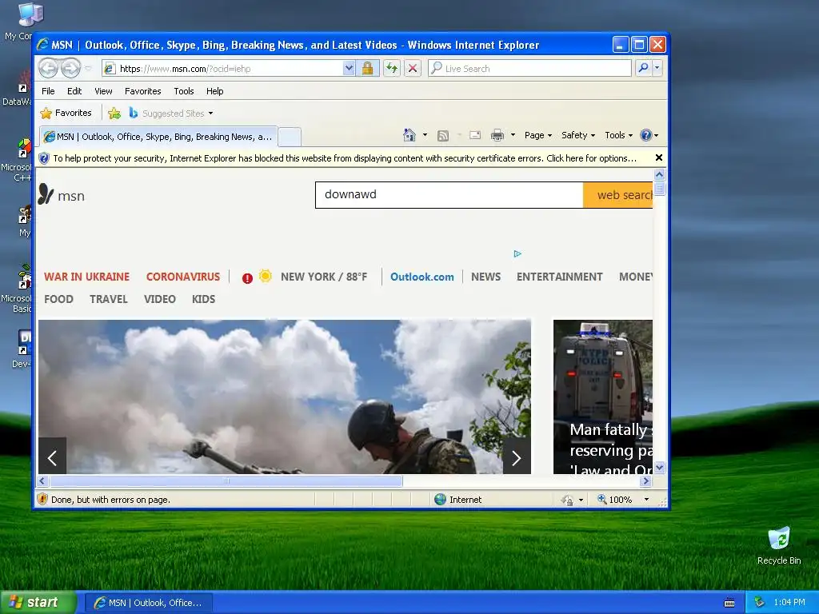Click the Print icon
Viewport: 819px width, 614px height.
click(497, 136)
